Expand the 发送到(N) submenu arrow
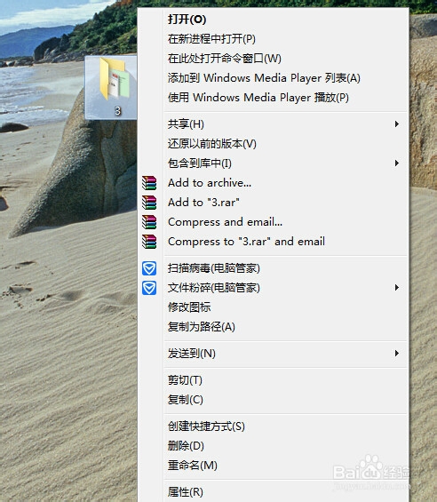The height and width of the screenshot is (502, 437). tap(397, 353)
